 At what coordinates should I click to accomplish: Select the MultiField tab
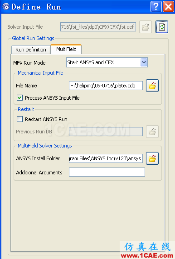66,49
